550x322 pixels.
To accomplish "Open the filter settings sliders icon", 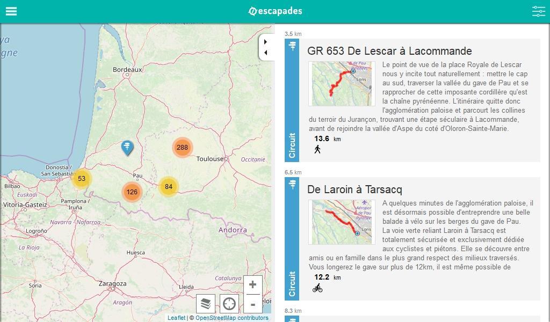I will point(538,11).
